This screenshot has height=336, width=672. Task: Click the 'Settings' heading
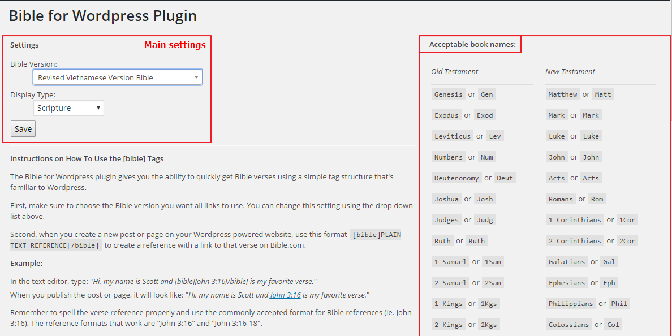pos(24,45)
